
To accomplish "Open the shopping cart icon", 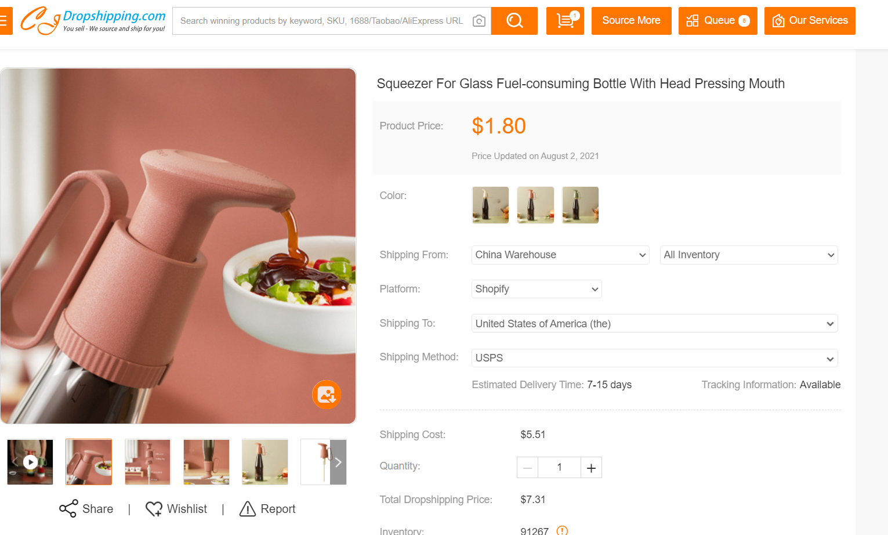I will (x=565, y=21).
